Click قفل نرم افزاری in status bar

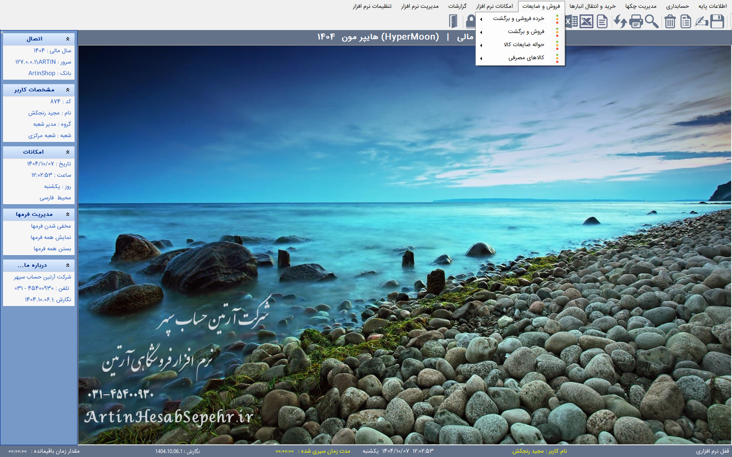point(712,451)
